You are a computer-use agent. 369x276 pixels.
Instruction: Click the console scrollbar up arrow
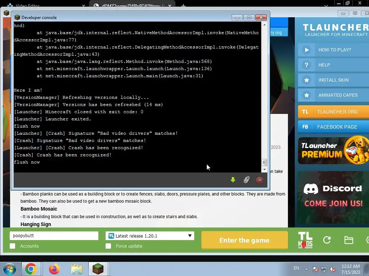(264, 24)
